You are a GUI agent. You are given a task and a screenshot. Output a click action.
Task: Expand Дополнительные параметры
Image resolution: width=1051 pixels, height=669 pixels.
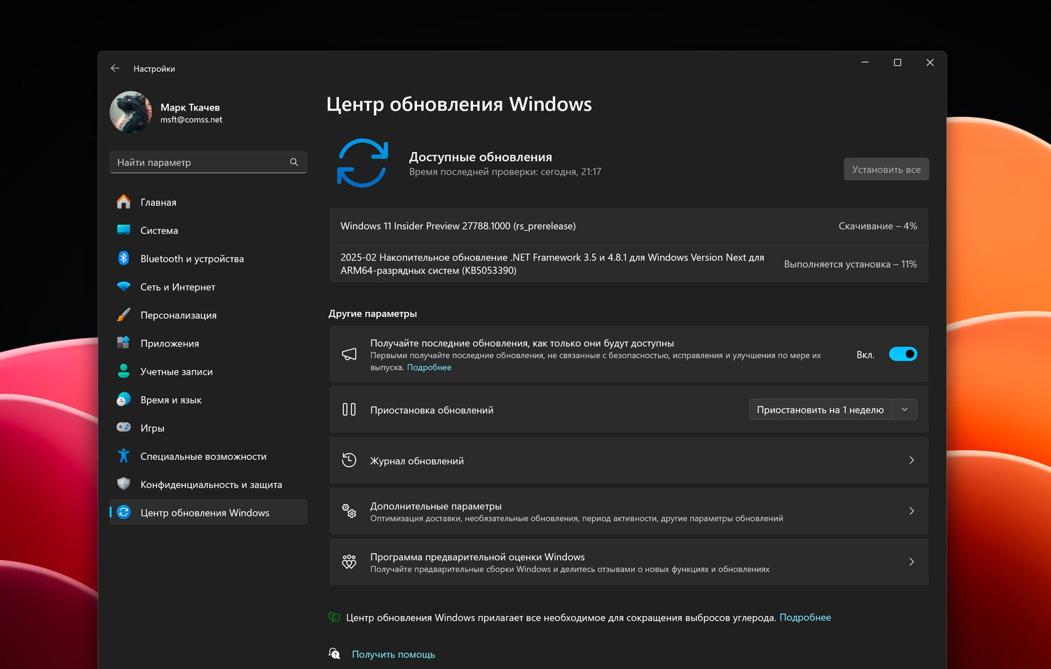pyautogui.click(x=628, y=511)
